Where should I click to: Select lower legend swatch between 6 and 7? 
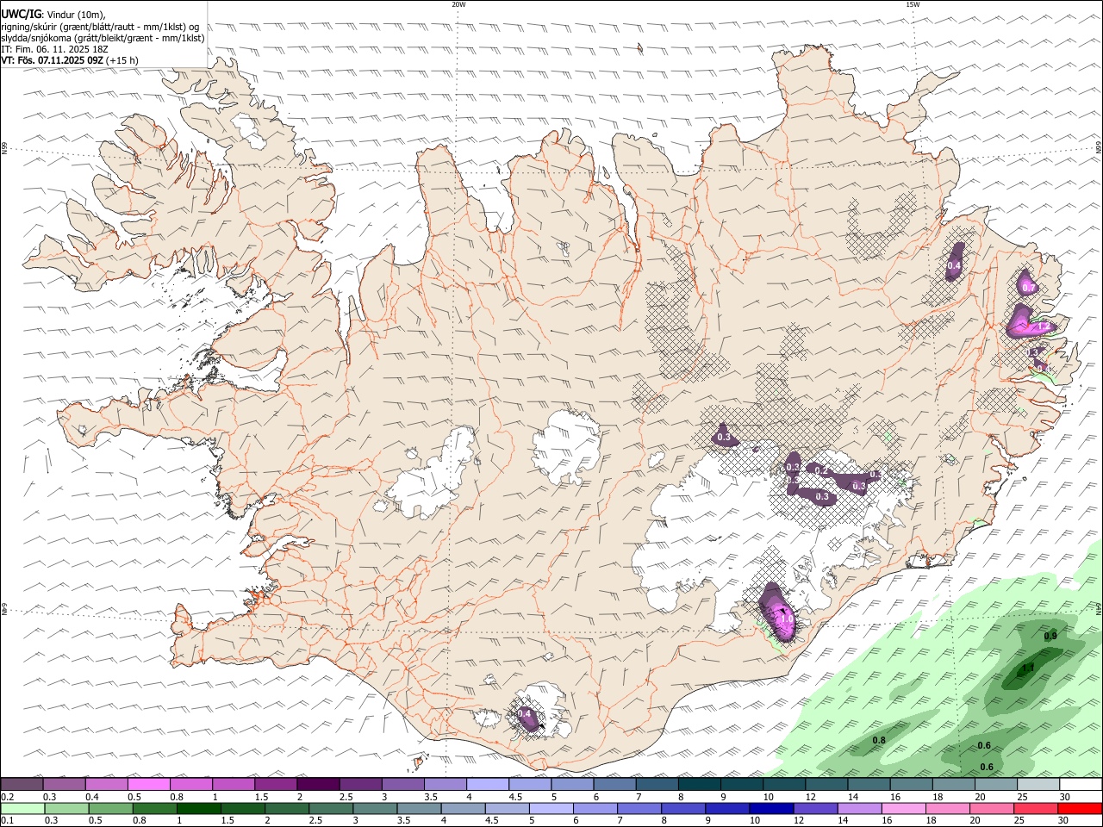click(x=597, y=808)
